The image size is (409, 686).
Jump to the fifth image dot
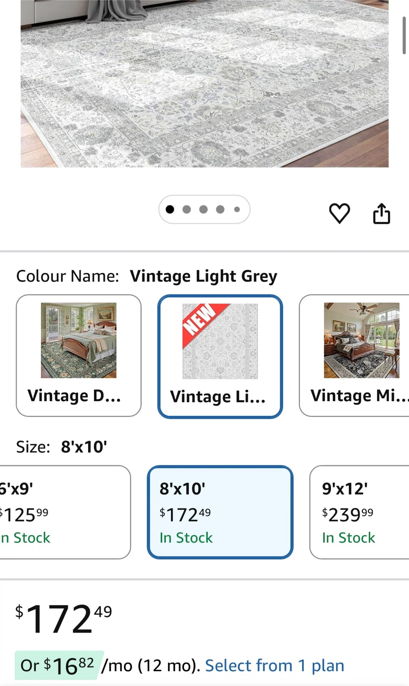[237, 210]
